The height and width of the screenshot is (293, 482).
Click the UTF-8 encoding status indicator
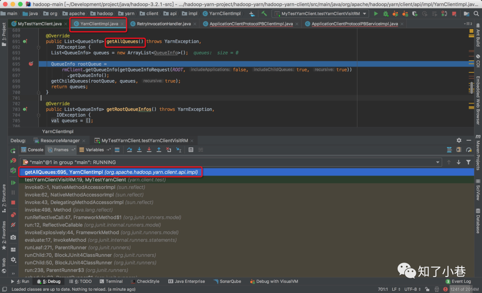(x=412, y=289)
